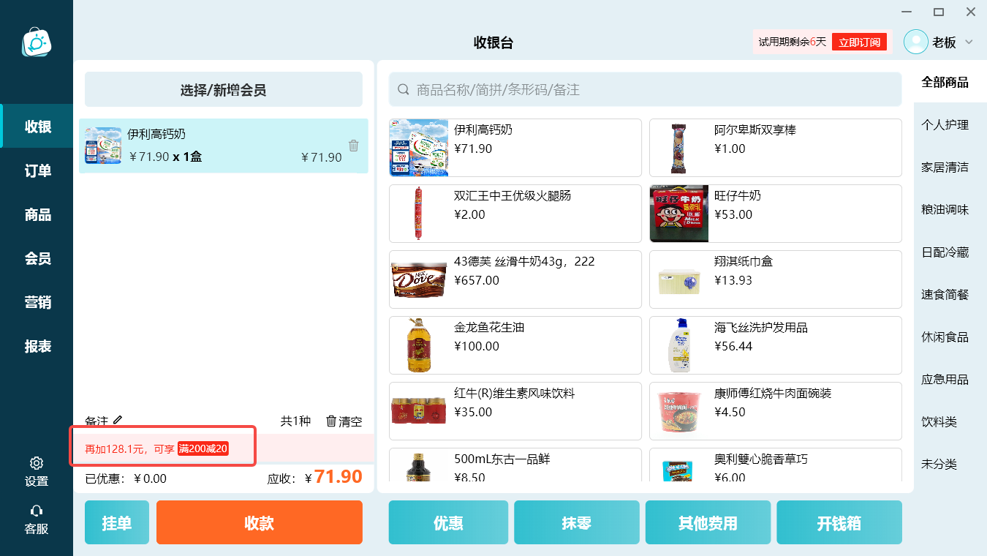Open 客服 headset support icon
The image size is (987, 556).
tap(37, 511)
